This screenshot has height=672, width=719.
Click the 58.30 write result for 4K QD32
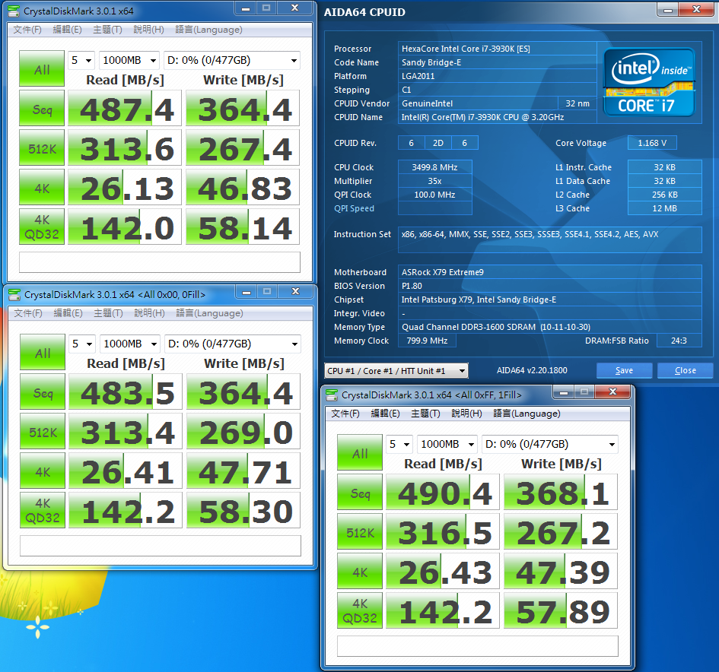tap(243, 510)
